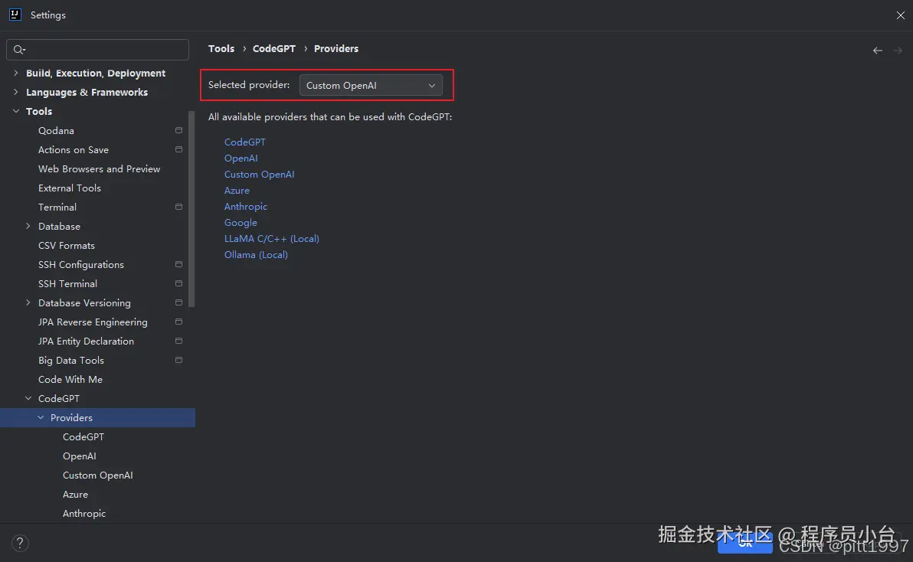Screen dimensions: 913x562
Task: Select Big Data Tools settings
Action: click(x=71, y=360)
